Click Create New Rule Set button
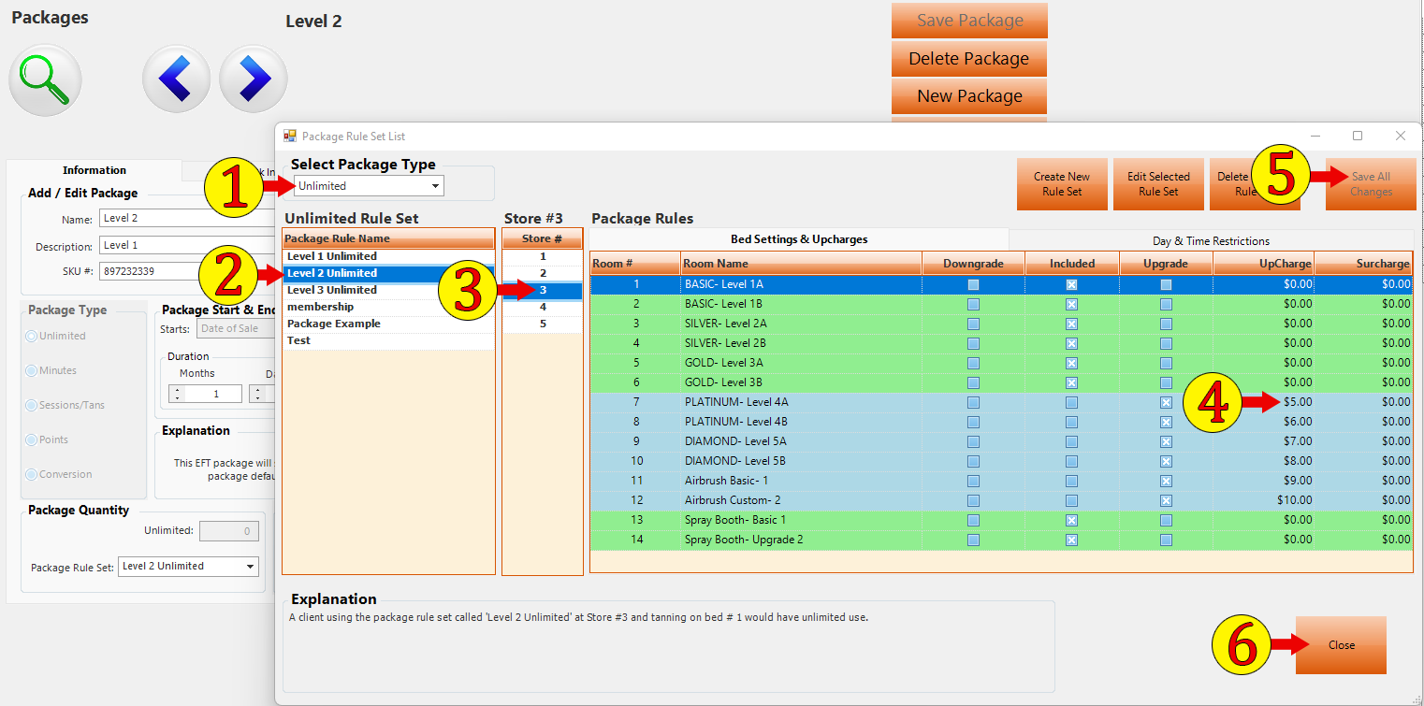 pos(1062,184)
